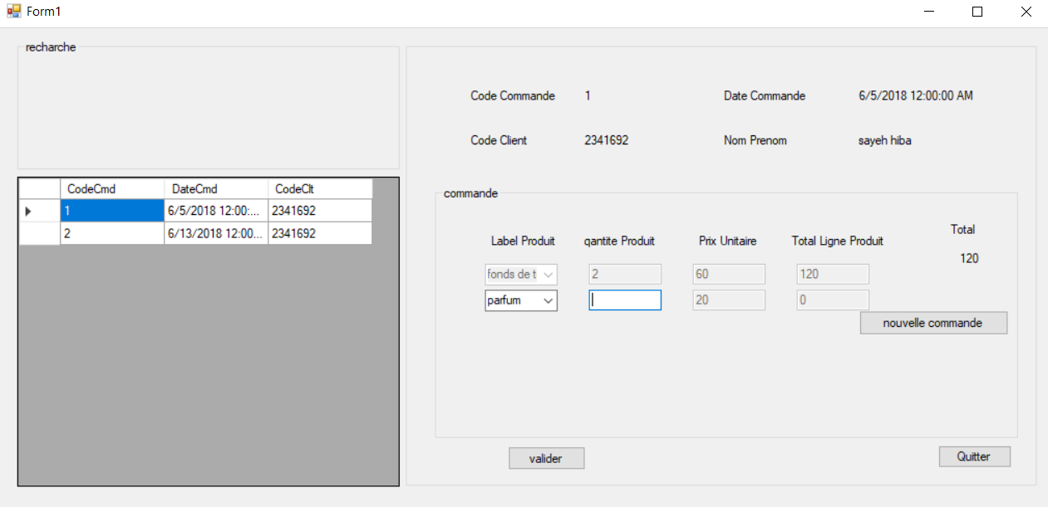Viewport: 1048px width, 507px height.
Task: Click the Label Produit column label
Action: click(x=523, y=241)
